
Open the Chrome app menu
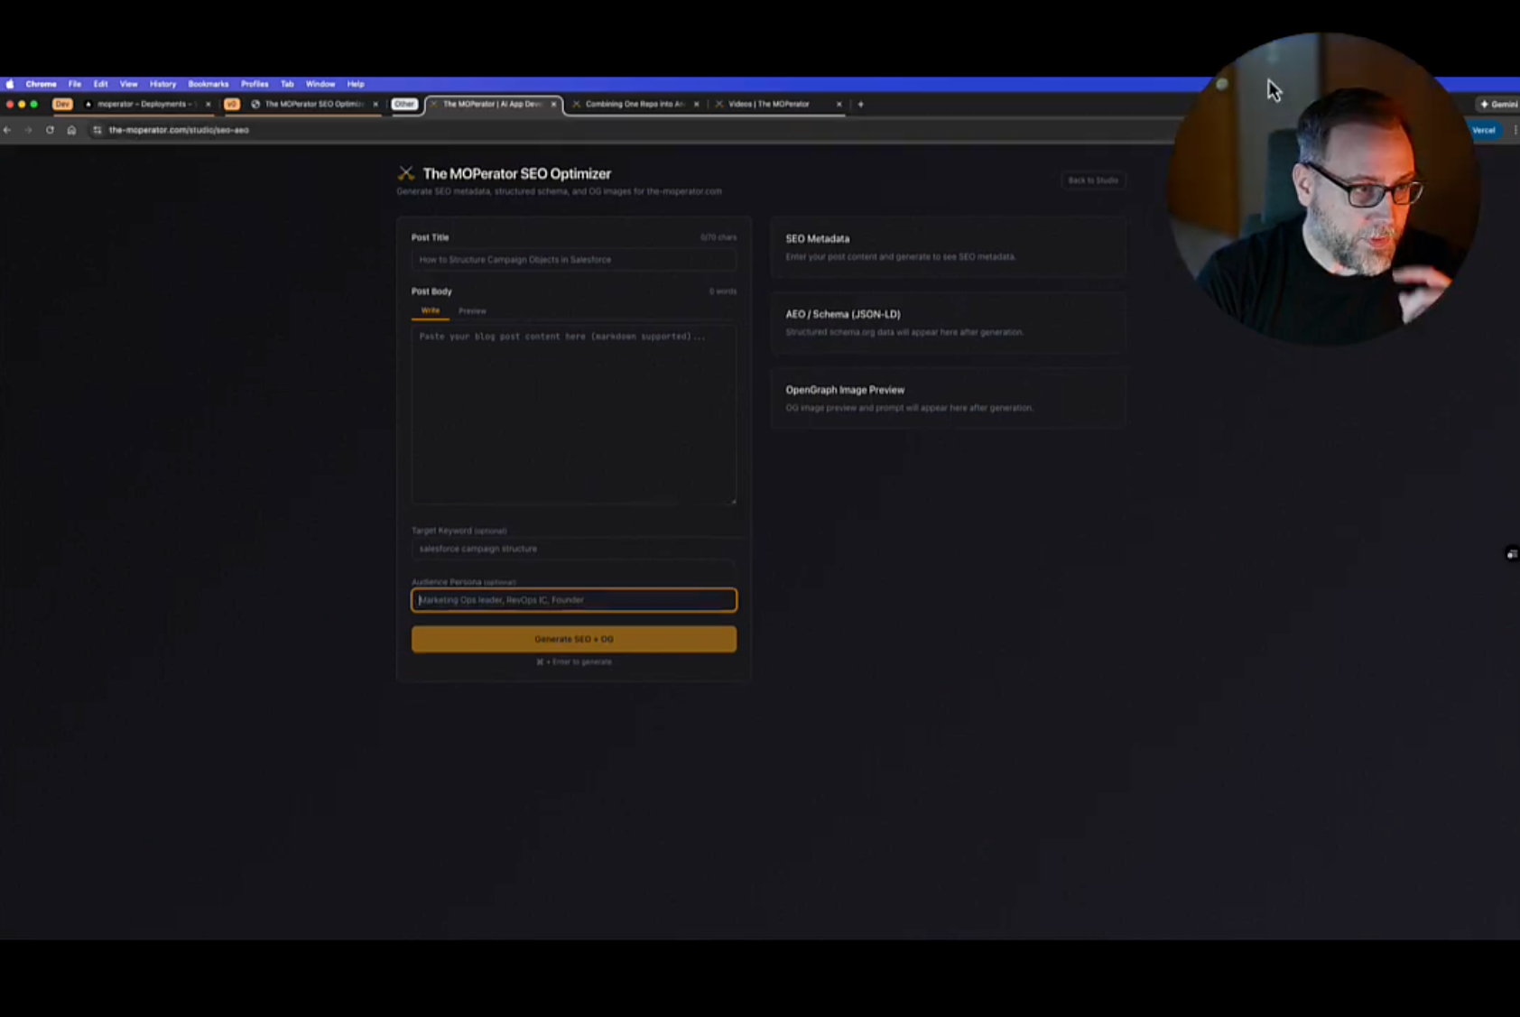[41, 84]
